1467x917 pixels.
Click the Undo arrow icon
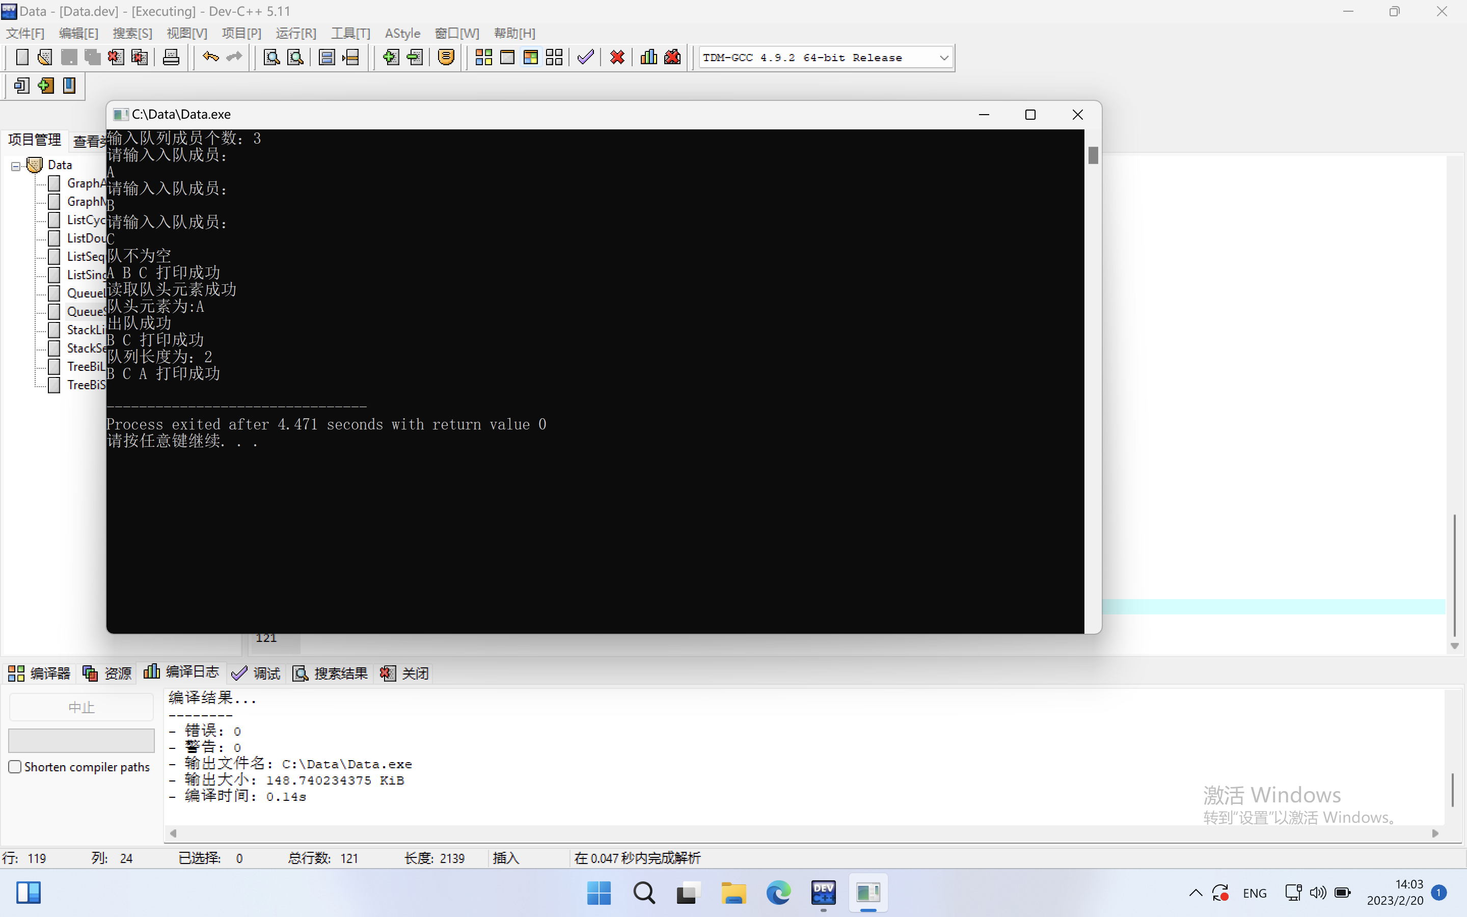tap(210, 57)
